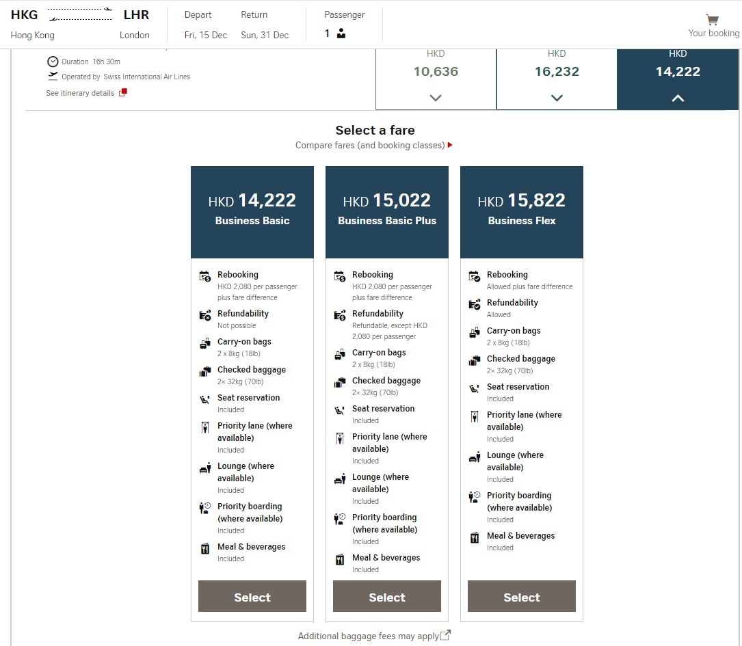Viewport: 742px width, 646px height.
Task: Click Business Basic non-refundable icon
Action: tap(205, 315)
